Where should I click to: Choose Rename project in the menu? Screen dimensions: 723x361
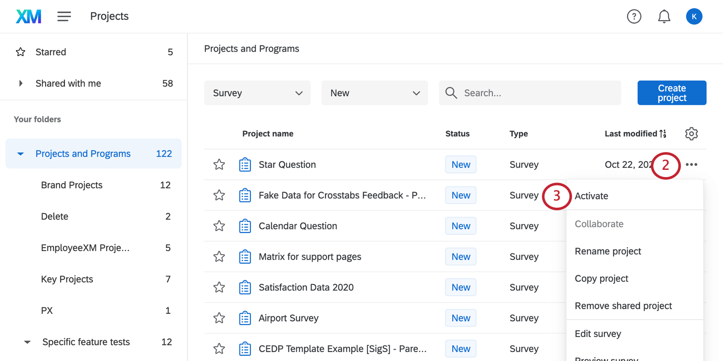point(608,251)
